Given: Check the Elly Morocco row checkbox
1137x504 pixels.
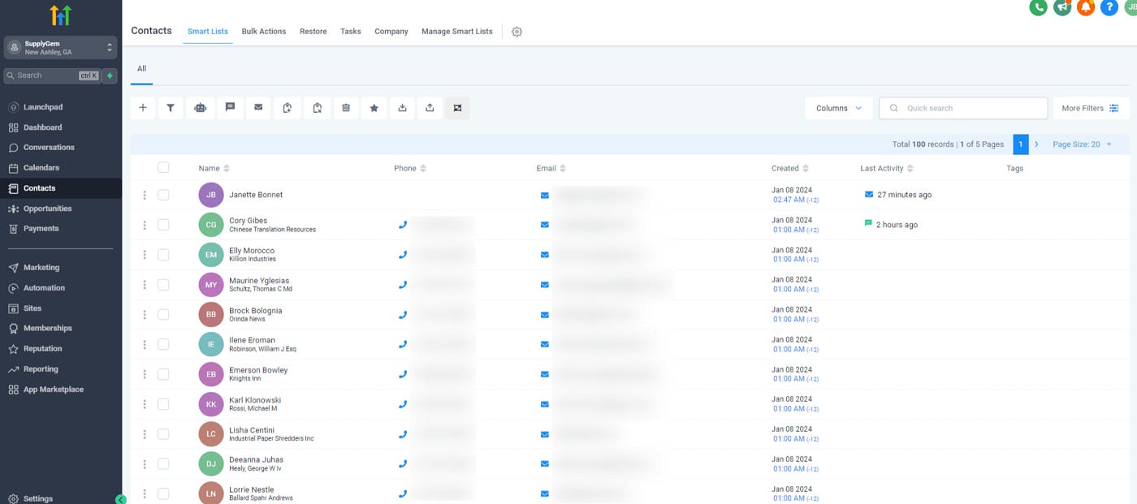Looking at the screenshot, I should point(163,255).
